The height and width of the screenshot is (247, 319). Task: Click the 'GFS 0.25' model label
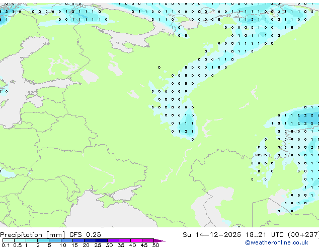(x=85, y=235)
